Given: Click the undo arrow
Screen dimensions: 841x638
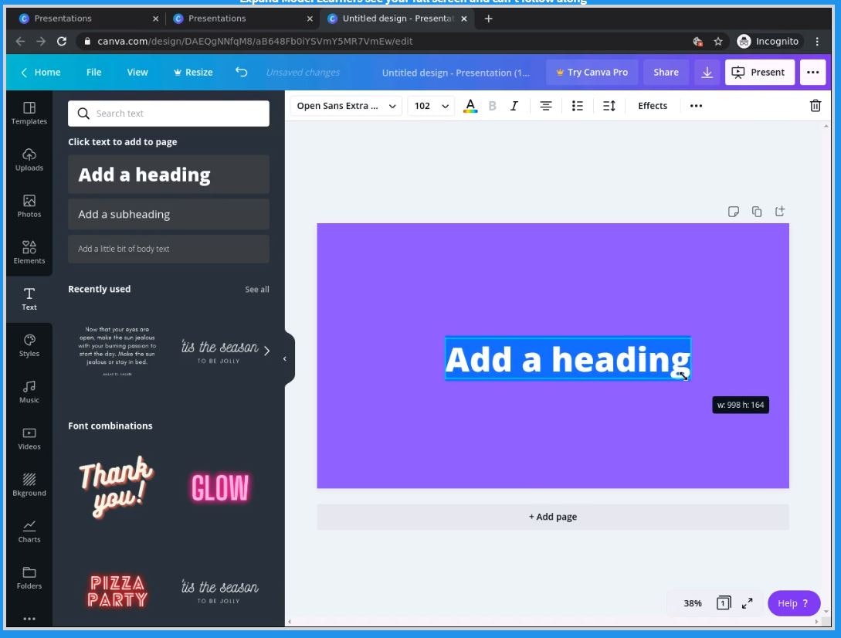Looking at the screenshot, I should pos(242,72).
